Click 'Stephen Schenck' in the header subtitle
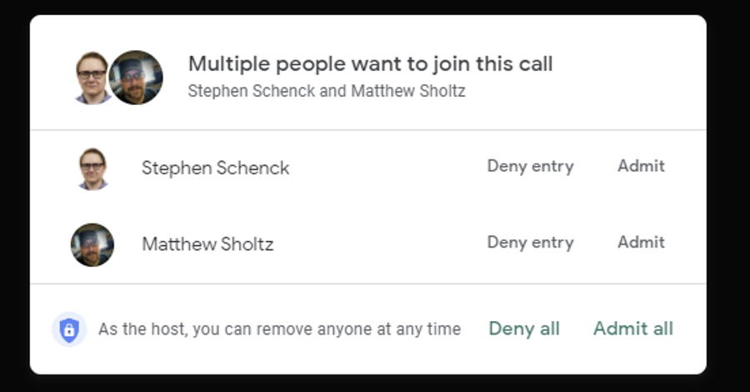 (252, 91)
